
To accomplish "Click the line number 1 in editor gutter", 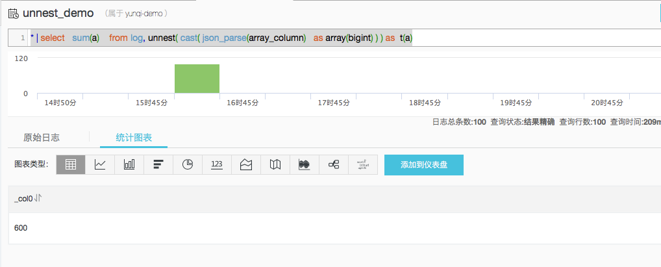I will [x=23, y=38].
